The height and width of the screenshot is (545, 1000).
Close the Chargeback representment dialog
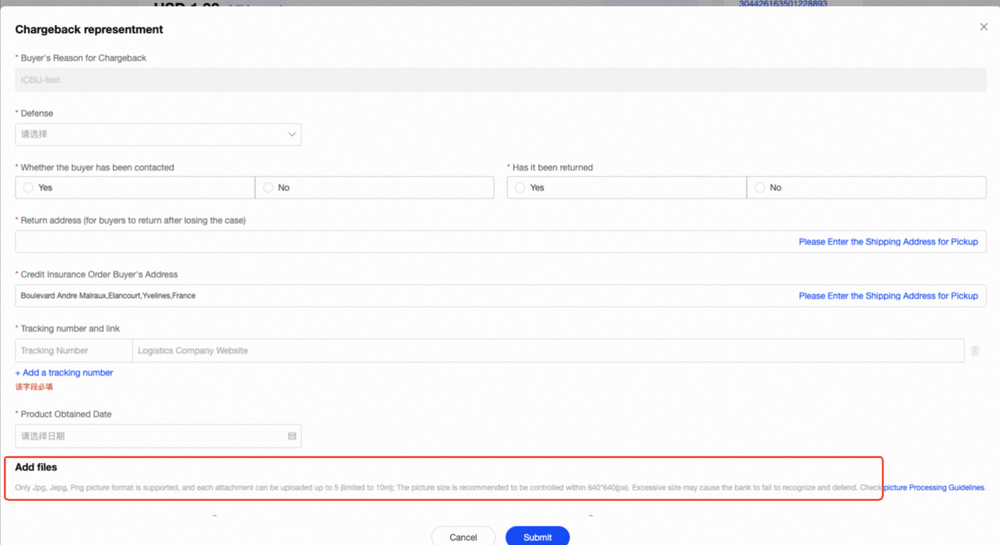(983, 27)
